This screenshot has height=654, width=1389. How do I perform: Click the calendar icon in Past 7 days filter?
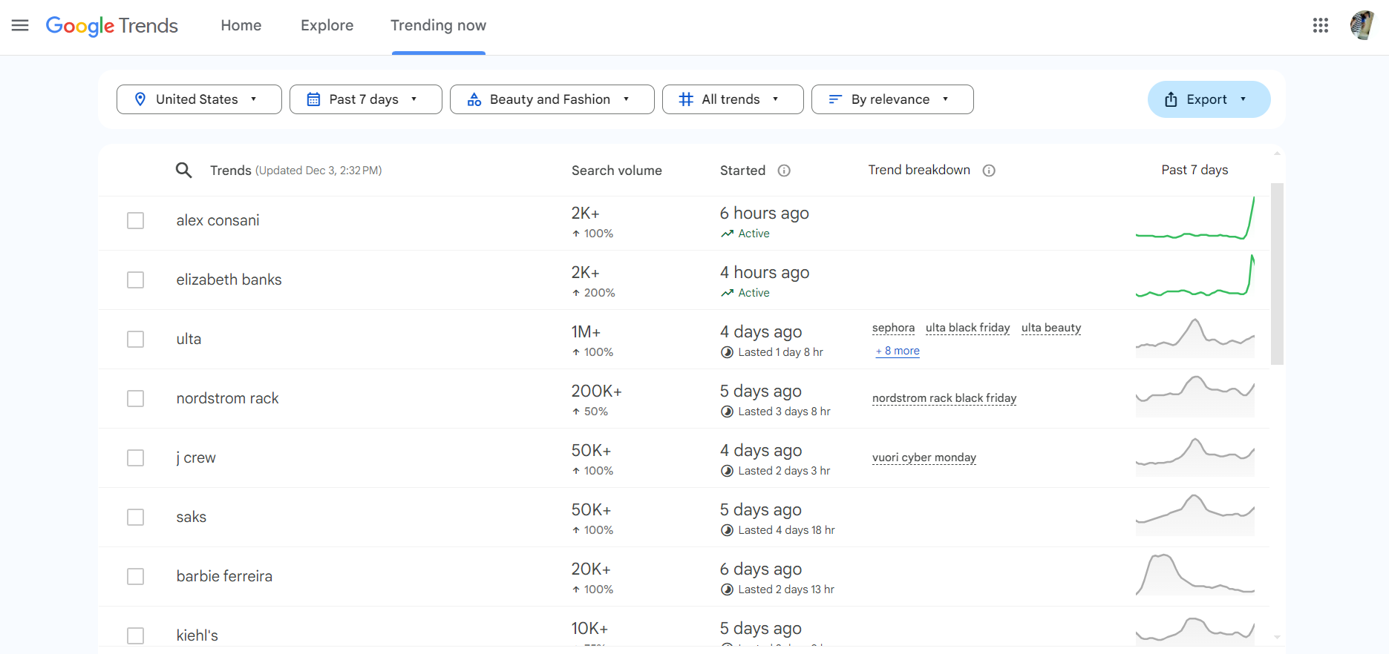pos(313,99)
